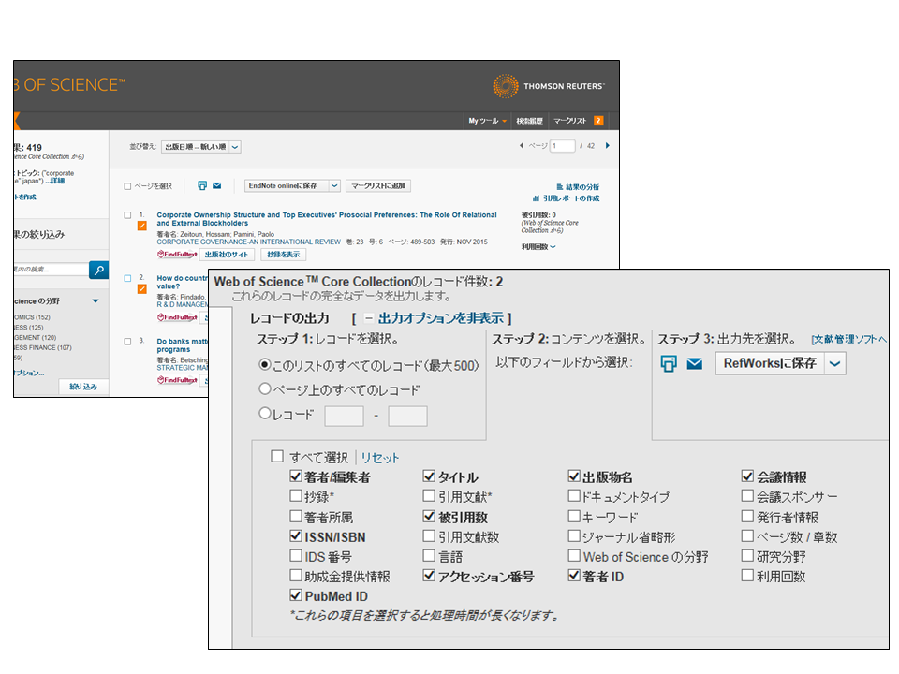Click the results page number field
Viewport: 899px width, 674px height.
point(563,146)
